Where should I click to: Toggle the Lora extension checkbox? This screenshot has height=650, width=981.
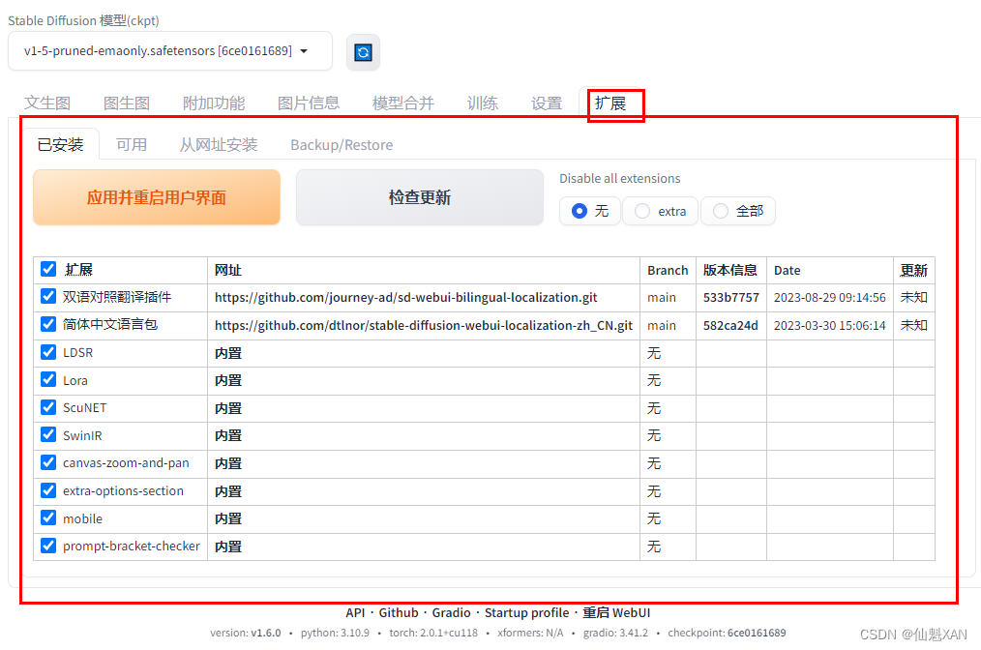click(48, 379)
